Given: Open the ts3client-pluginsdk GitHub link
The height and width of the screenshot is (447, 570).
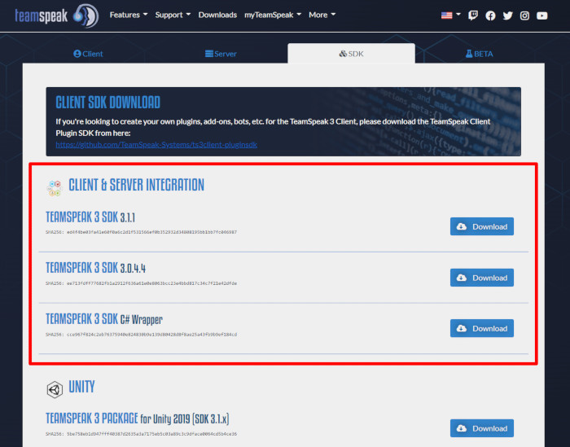Looking at the screenshot, I should pos(156,145).
